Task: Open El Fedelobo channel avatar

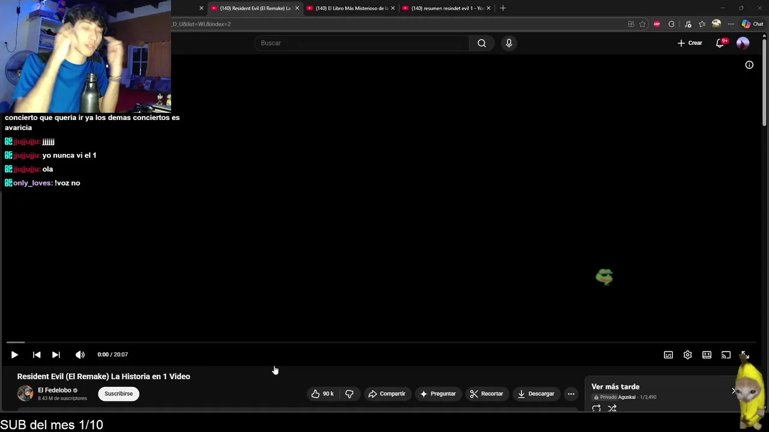Action: [x=25, y=394]
